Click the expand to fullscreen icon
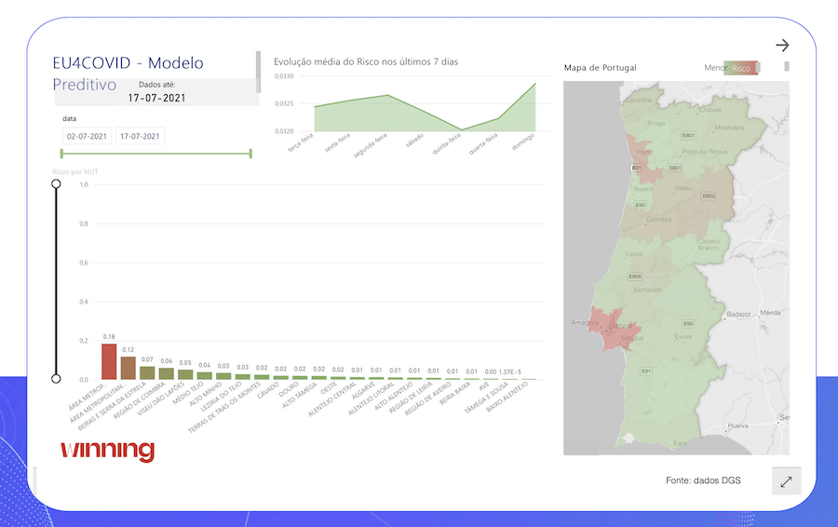The image size is (838, 527). (x=786, y=481)
